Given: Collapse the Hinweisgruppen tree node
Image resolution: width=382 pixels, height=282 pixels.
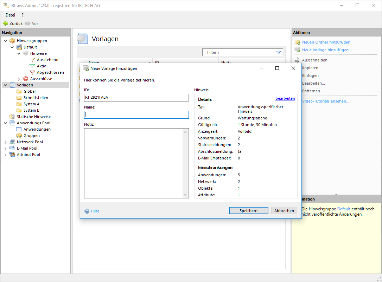Looking at the screenshot, I should point(5,41).
